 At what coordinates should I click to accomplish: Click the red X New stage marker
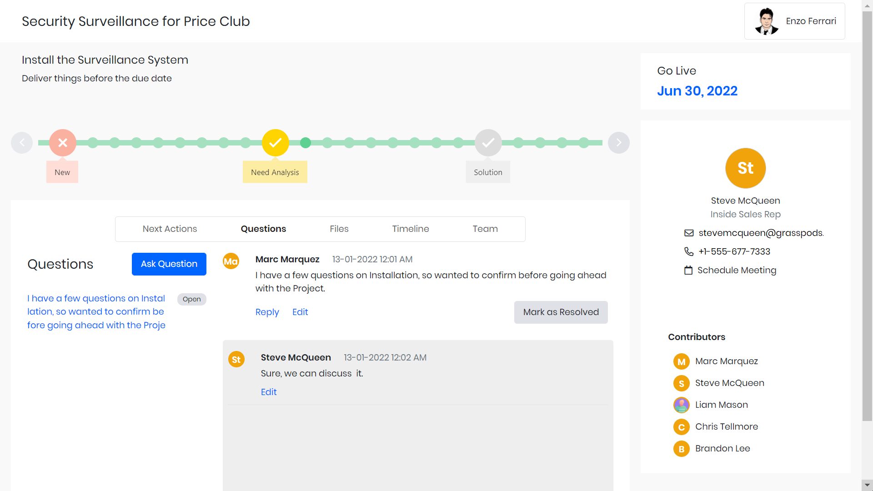(x=63, y=143)
